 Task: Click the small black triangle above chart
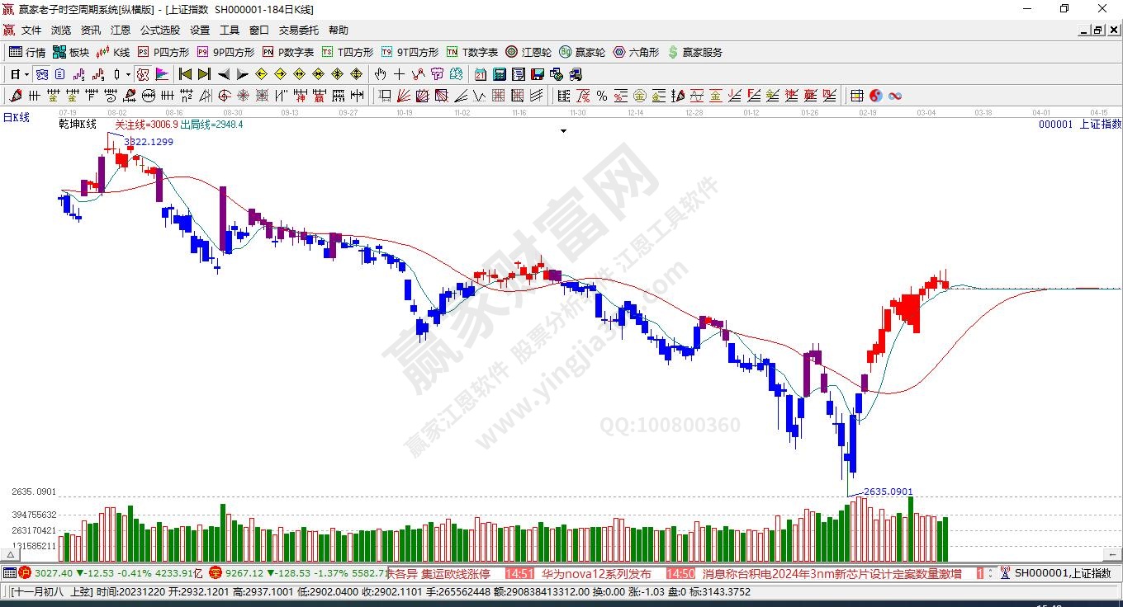tap(564, 131)
